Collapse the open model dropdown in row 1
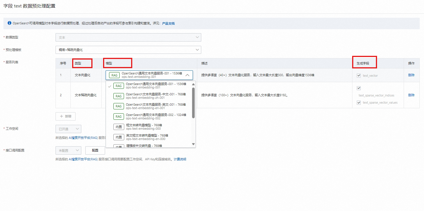Viewport: 424px width, 211px height. coord(149,75)
